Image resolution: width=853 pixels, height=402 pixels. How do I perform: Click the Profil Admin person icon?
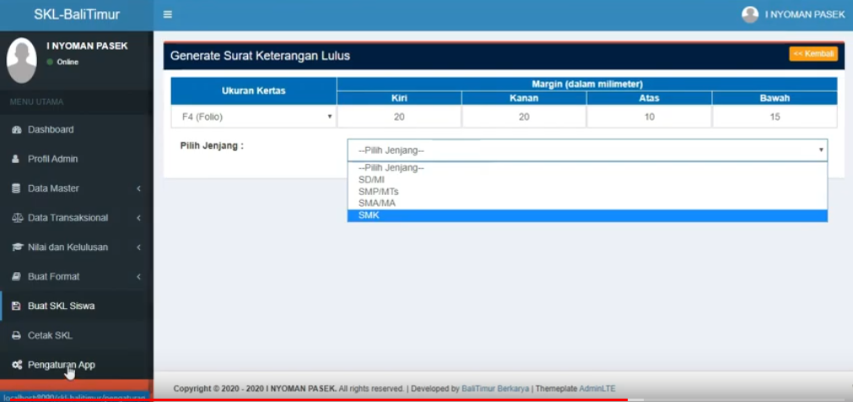tap(16, 159)
